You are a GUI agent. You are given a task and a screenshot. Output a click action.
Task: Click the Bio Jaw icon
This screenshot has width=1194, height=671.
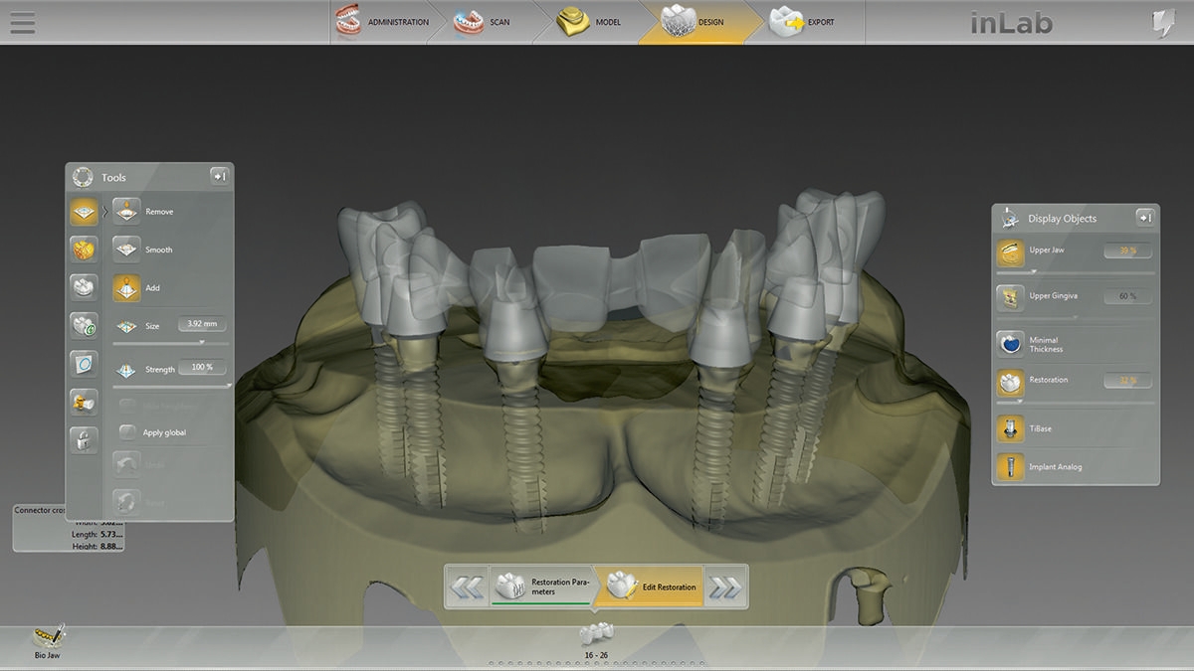48,636
